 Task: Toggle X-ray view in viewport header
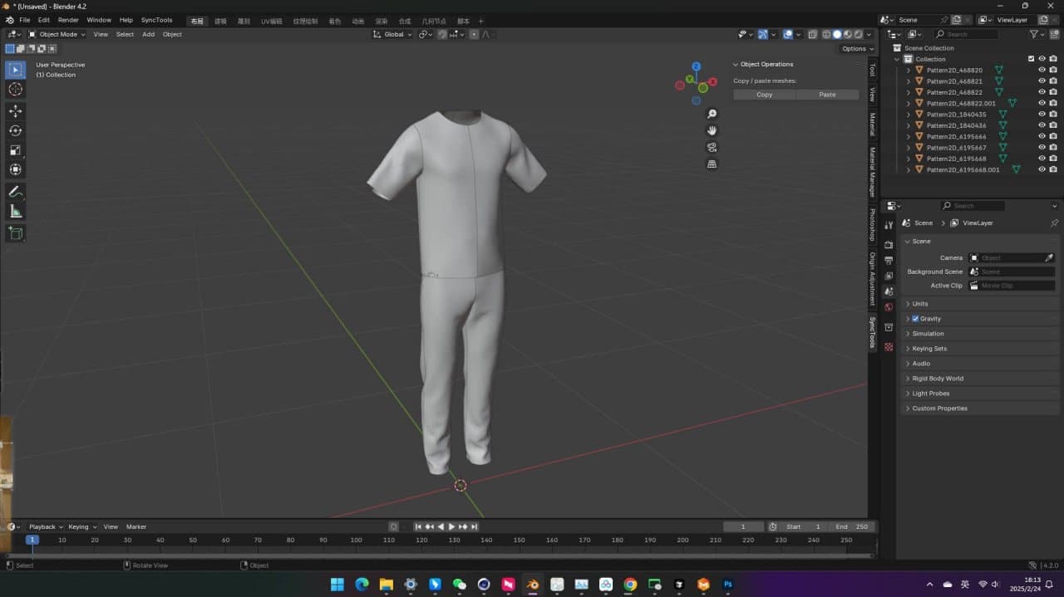coord(812,34)
